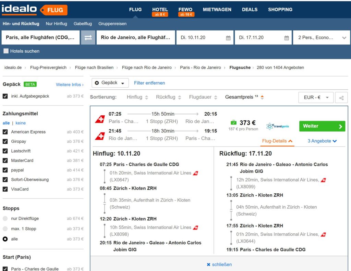
Task: Collapse the Flug-Details section
Action: (x=277, y=141)
